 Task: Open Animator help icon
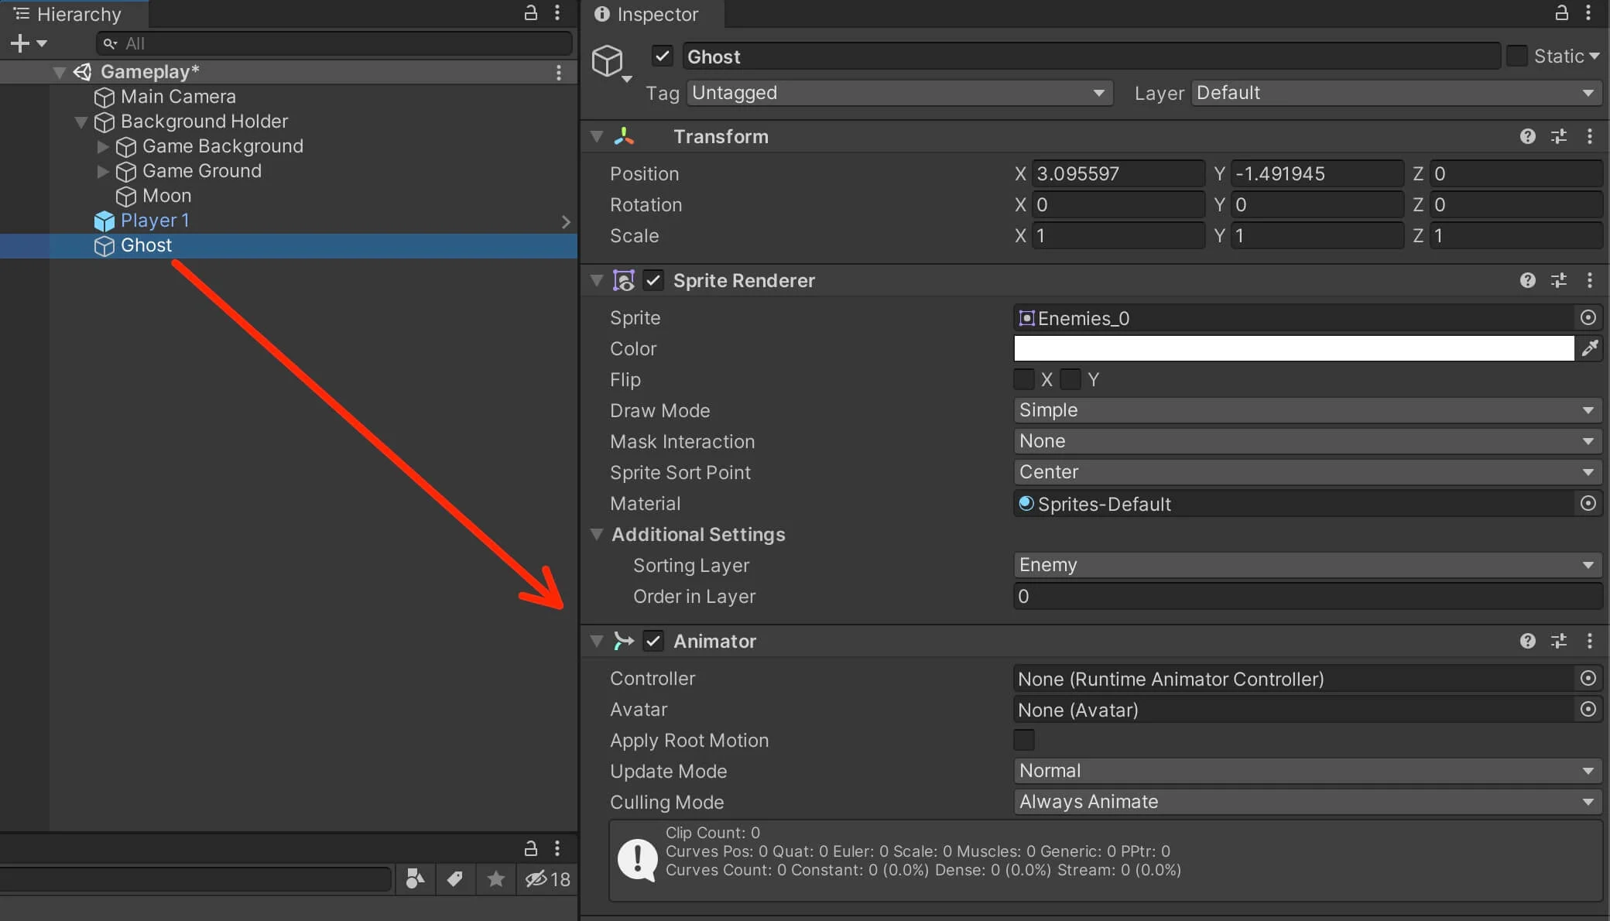pyautogui.click(x=1527, y=641)
